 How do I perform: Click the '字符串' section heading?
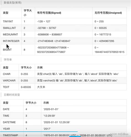8,60
